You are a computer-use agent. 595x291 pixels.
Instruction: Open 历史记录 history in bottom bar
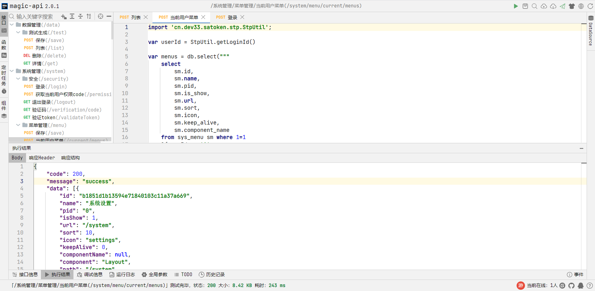pos(212,275)
